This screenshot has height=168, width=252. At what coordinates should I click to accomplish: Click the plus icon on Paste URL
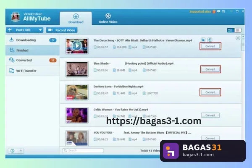tap(10, 30)
